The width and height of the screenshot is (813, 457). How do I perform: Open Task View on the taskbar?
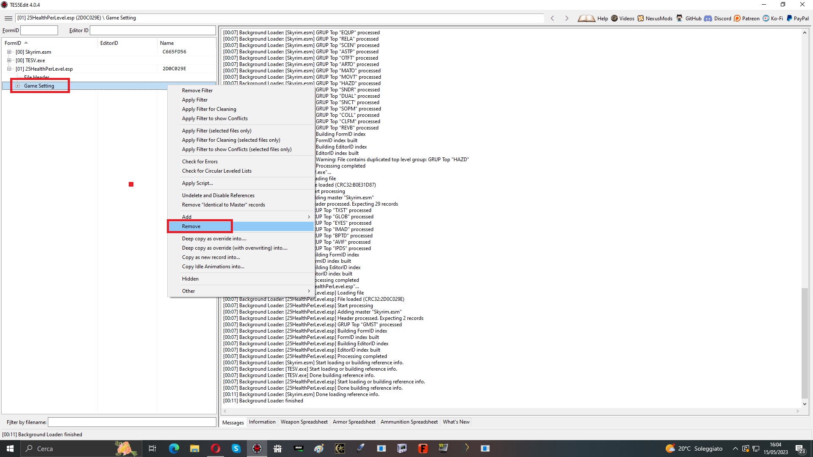tap(152, 449)
